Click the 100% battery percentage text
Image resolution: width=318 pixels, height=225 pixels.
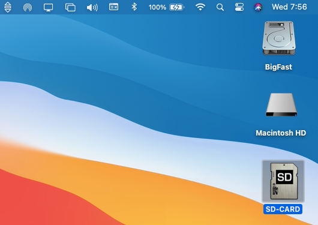point(157,8)
